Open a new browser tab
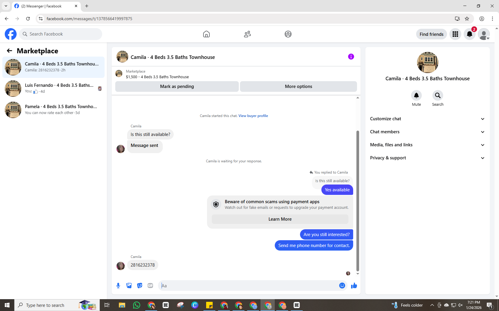The image size is (499, 311). tap(87, 6)
